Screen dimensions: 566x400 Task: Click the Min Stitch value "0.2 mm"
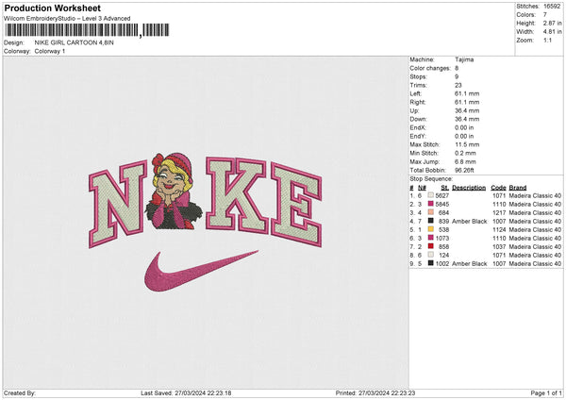coord(465,153)
